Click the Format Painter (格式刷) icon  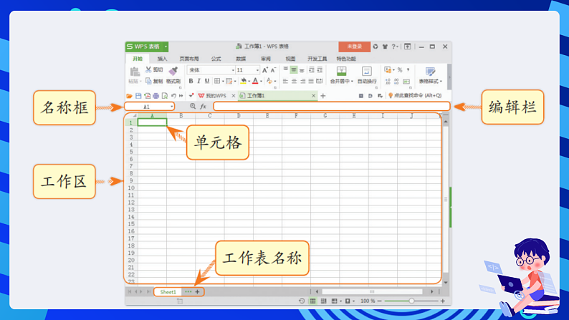tap(173, 72)
